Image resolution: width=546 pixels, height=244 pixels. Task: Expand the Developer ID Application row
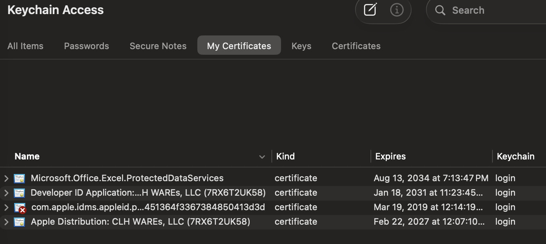6,193
